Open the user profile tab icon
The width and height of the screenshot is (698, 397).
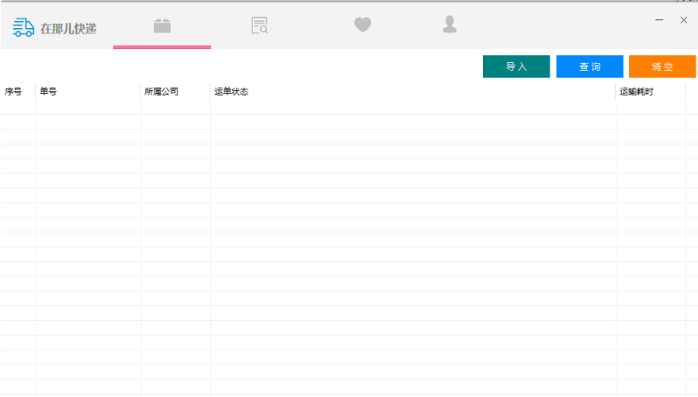tap(450, 25)
